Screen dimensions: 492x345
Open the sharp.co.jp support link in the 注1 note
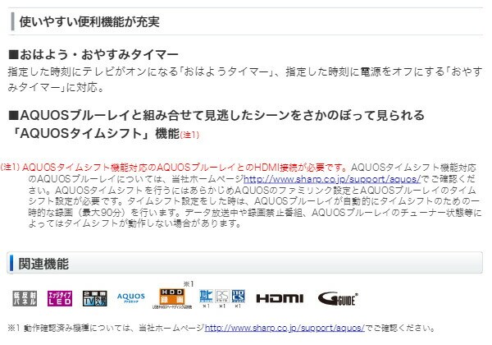(332, 179)
